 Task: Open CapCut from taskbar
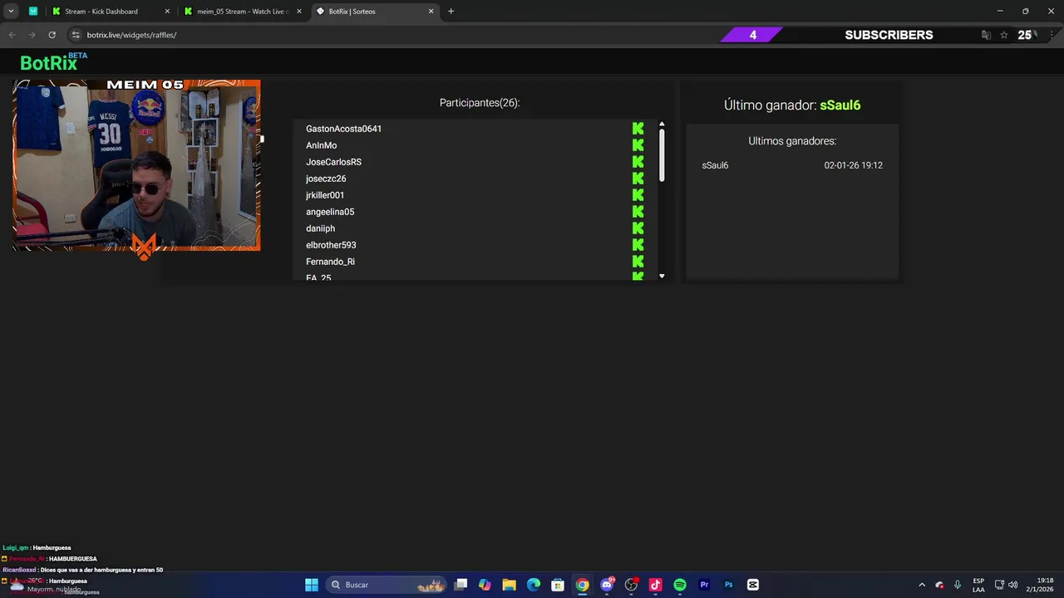point(753,585)
